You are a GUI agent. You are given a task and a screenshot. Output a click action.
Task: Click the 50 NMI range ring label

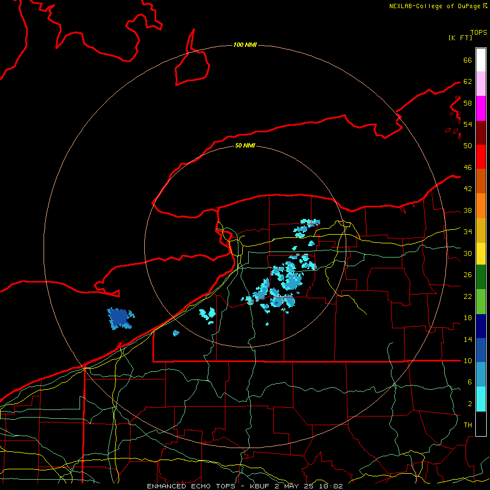pyautogui.click(x=245, y=145)
